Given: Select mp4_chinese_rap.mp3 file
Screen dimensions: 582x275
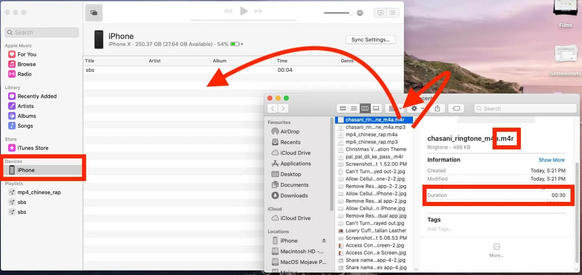Looking at the screenshot, I should 374,142.
